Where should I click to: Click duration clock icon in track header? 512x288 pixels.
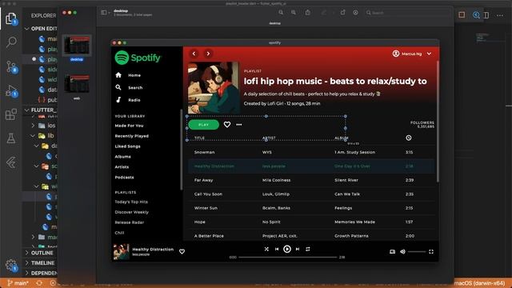(409, 138)
